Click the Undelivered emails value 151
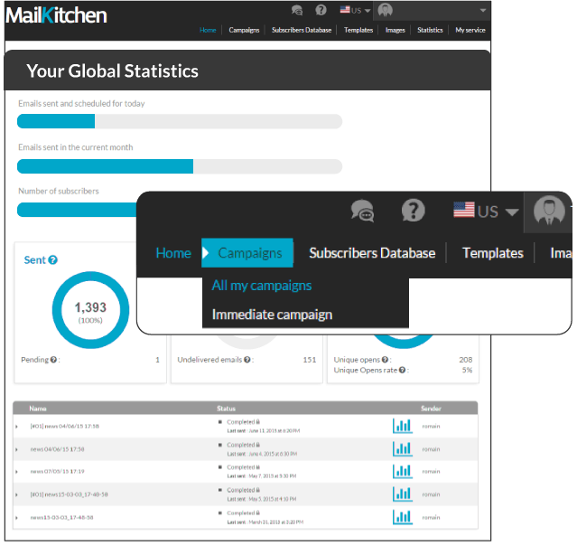This screenshot has height=546, width=577. click(x=310, y=360)
